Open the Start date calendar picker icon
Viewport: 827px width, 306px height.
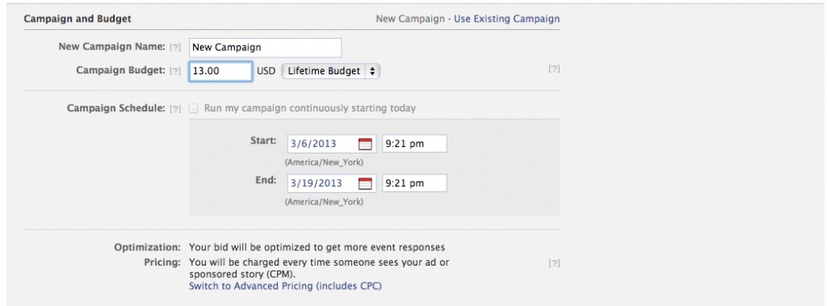coord(365,144)
